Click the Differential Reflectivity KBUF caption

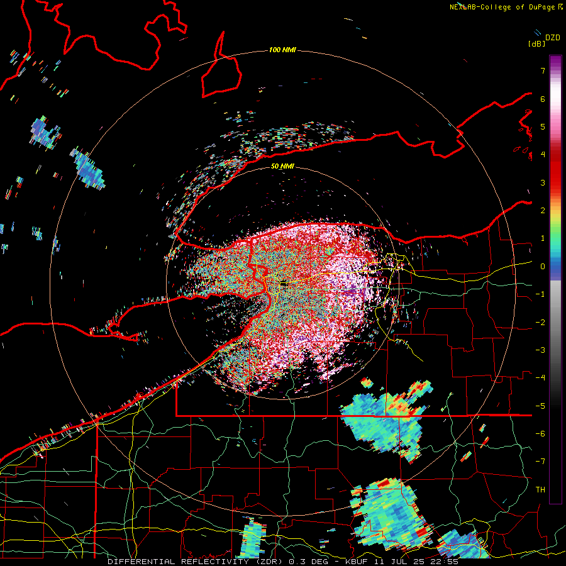click(283, 562)
